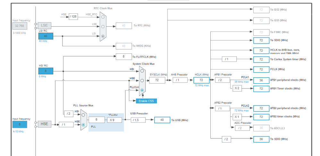
Task: Click the To I2S3 (MHz) 72 field
Action: coord(261,21)
